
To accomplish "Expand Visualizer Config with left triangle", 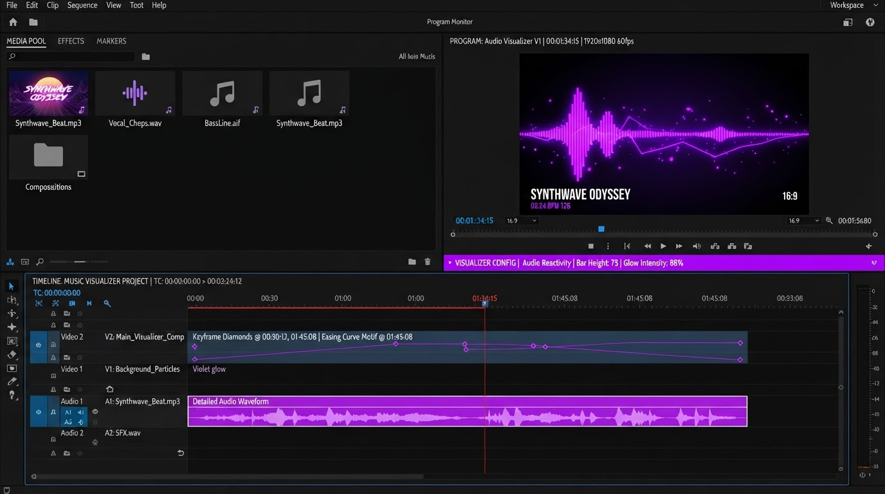I will [449, 263].
